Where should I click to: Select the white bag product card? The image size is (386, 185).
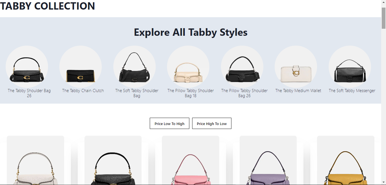pos(35,161)
